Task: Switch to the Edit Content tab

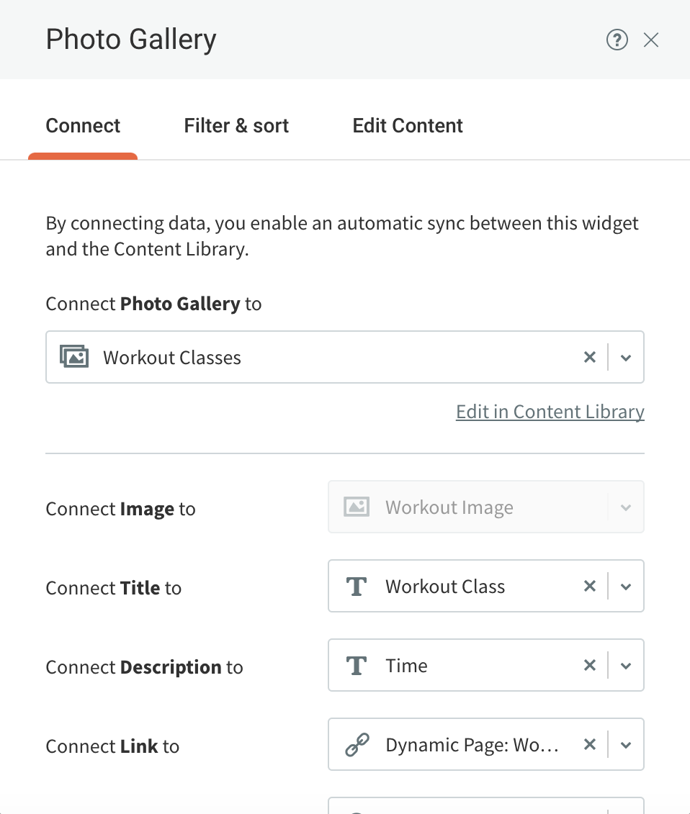Action: click(x=408, y=126)
